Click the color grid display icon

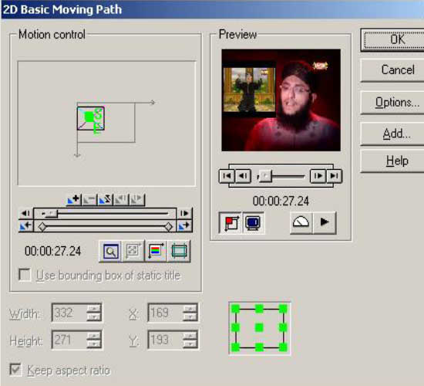click(156, 251)
